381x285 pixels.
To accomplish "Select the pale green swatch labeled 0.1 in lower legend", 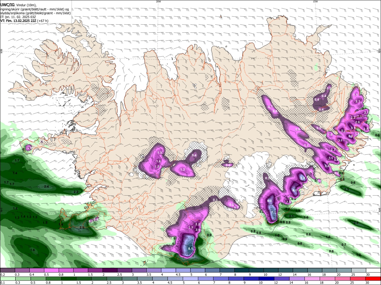I will (8, 279).
